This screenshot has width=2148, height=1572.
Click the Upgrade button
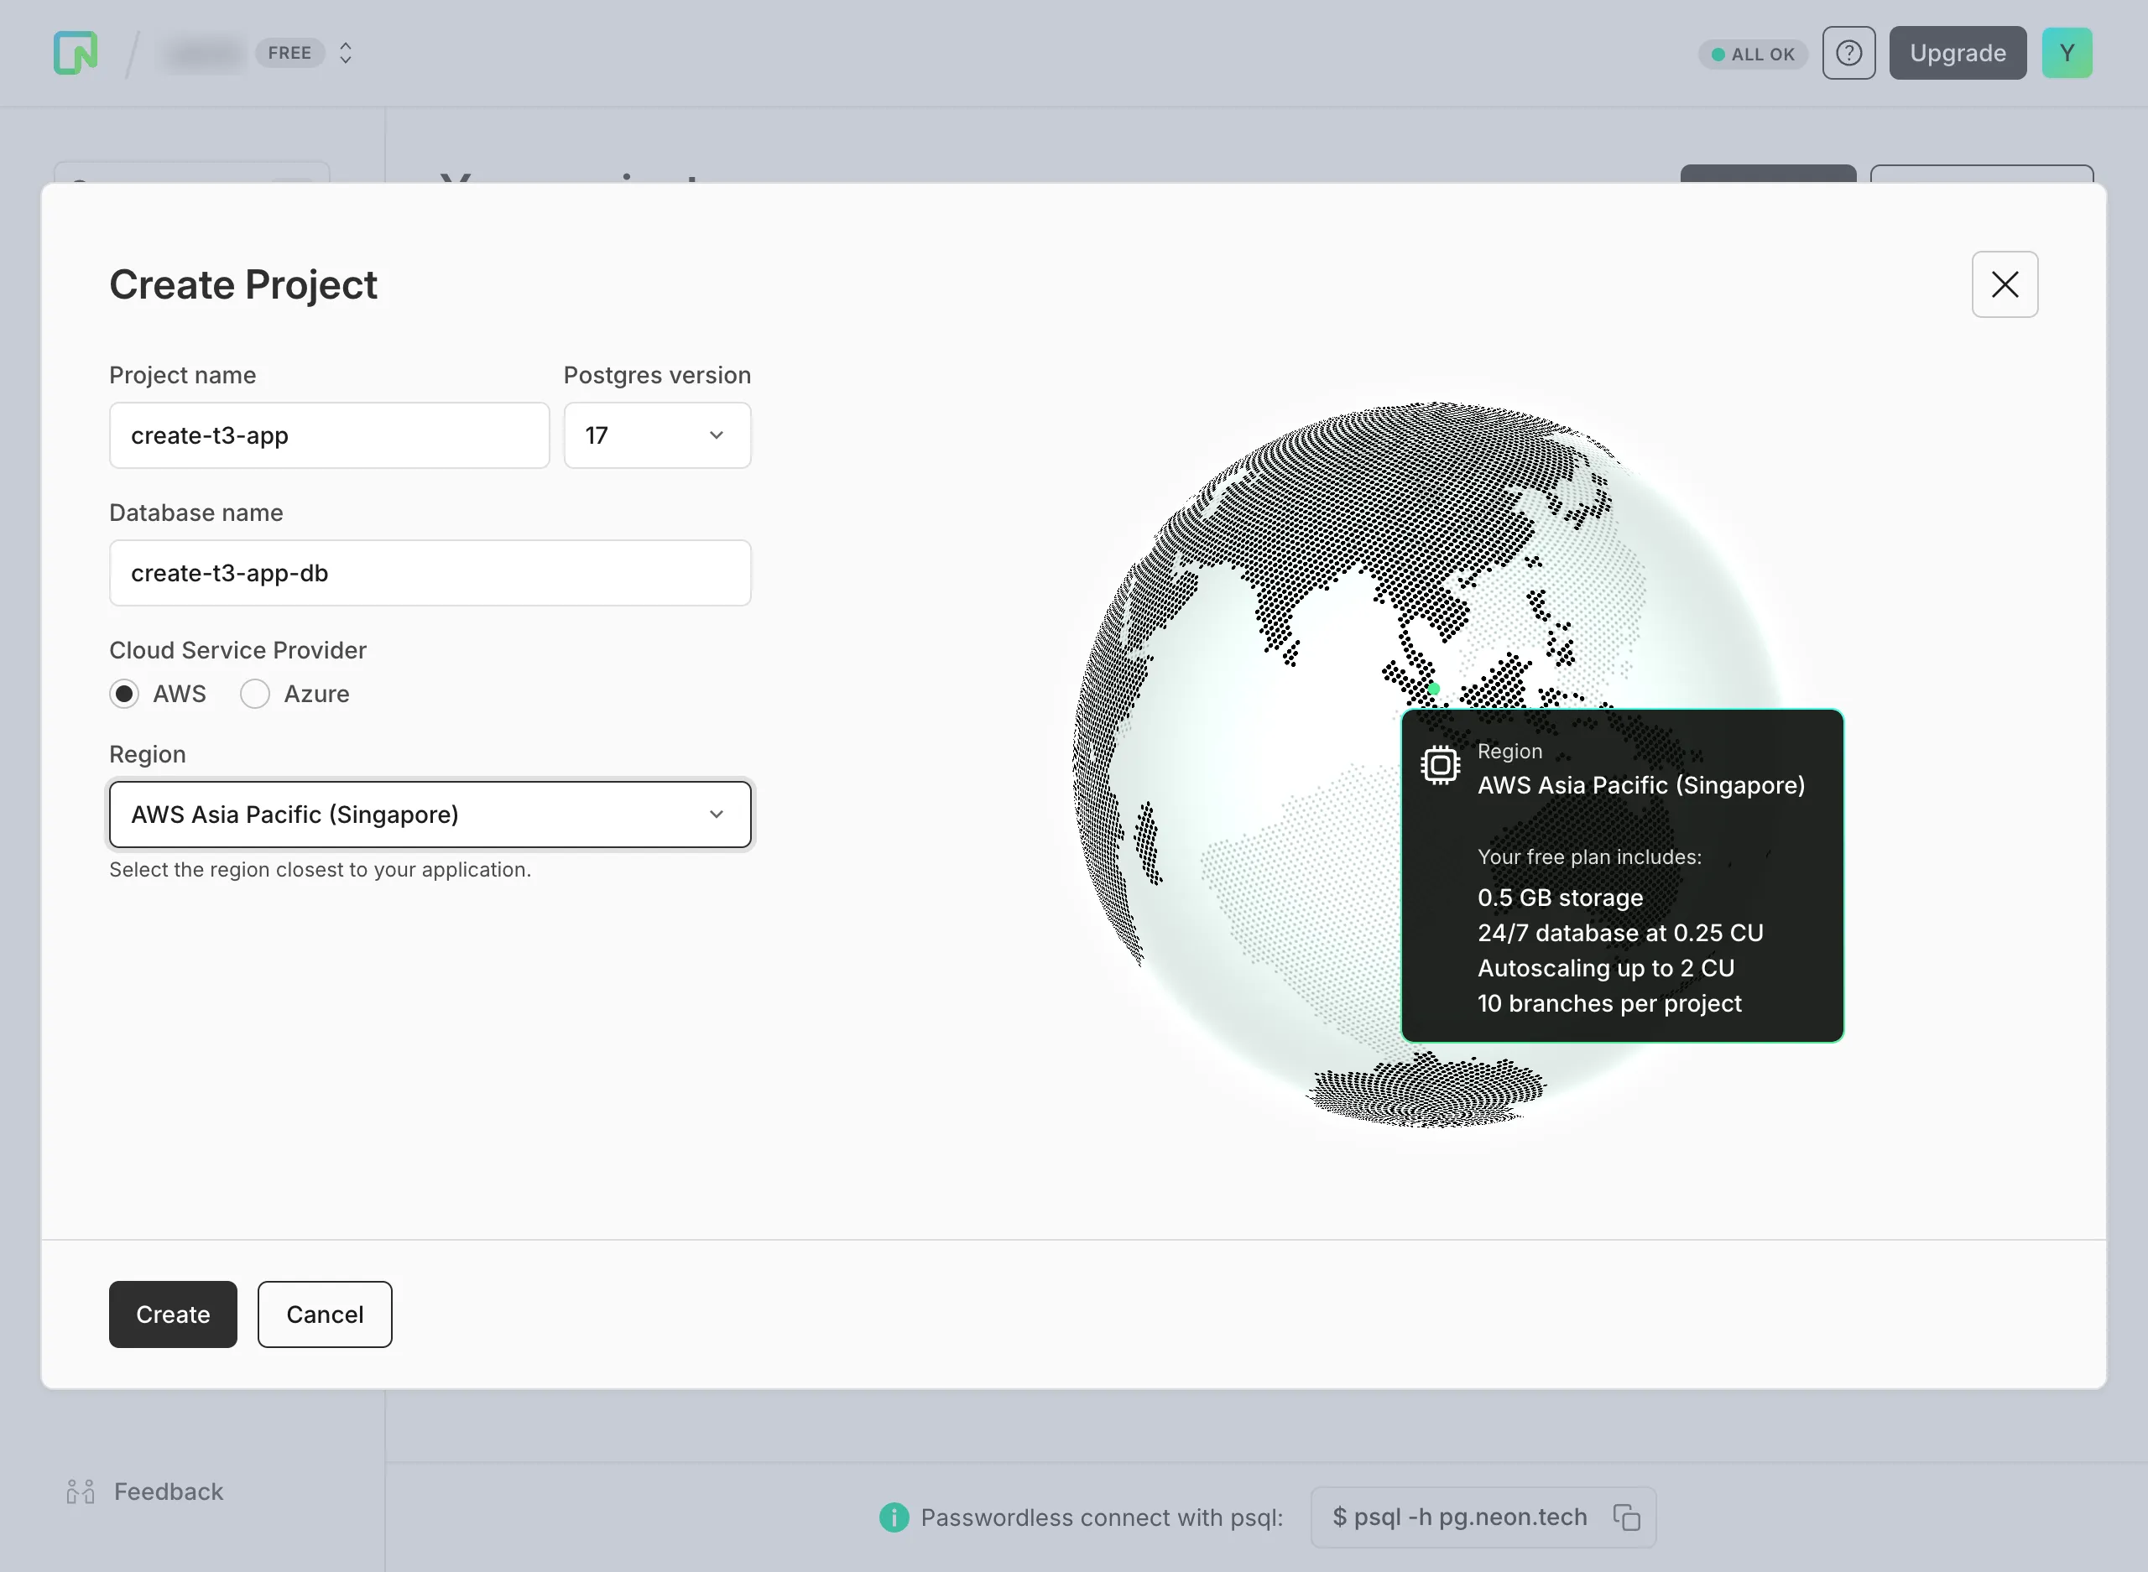1958,52
